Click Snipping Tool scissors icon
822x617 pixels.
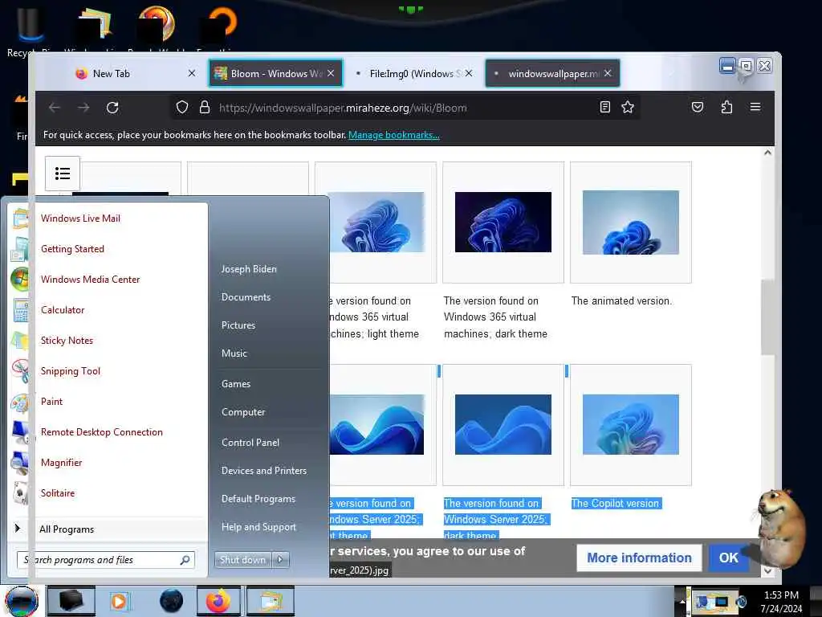20,371
